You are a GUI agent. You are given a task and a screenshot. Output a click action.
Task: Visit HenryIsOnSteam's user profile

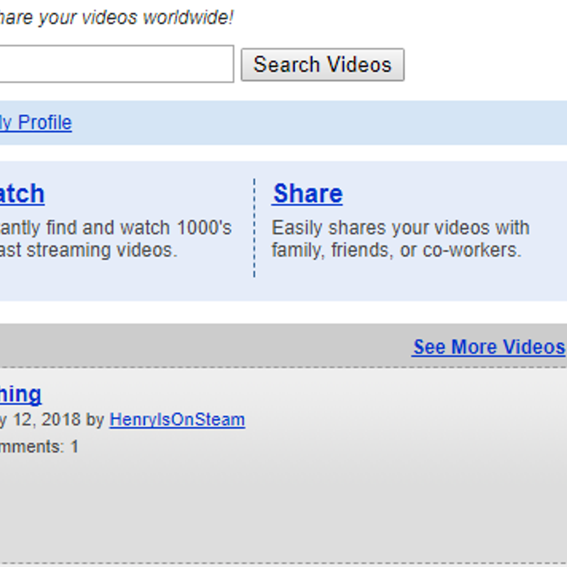(x=177, y=420)
